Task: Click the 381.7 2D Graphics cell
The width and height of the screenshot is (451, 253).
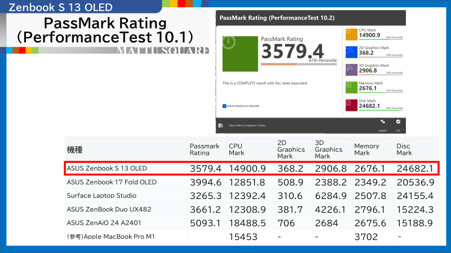Action: (290, 210)
